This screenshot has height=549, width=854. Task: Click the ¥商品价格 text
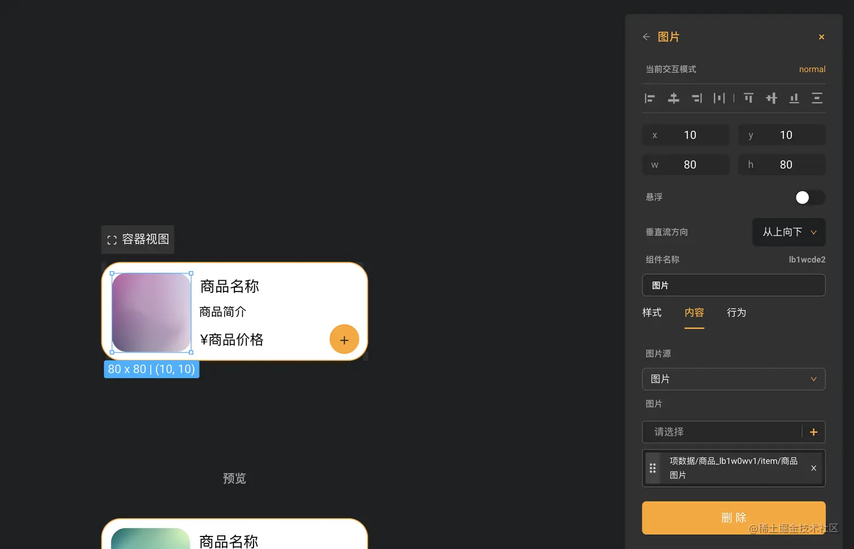pyautogui.click(x=232, y=339)
